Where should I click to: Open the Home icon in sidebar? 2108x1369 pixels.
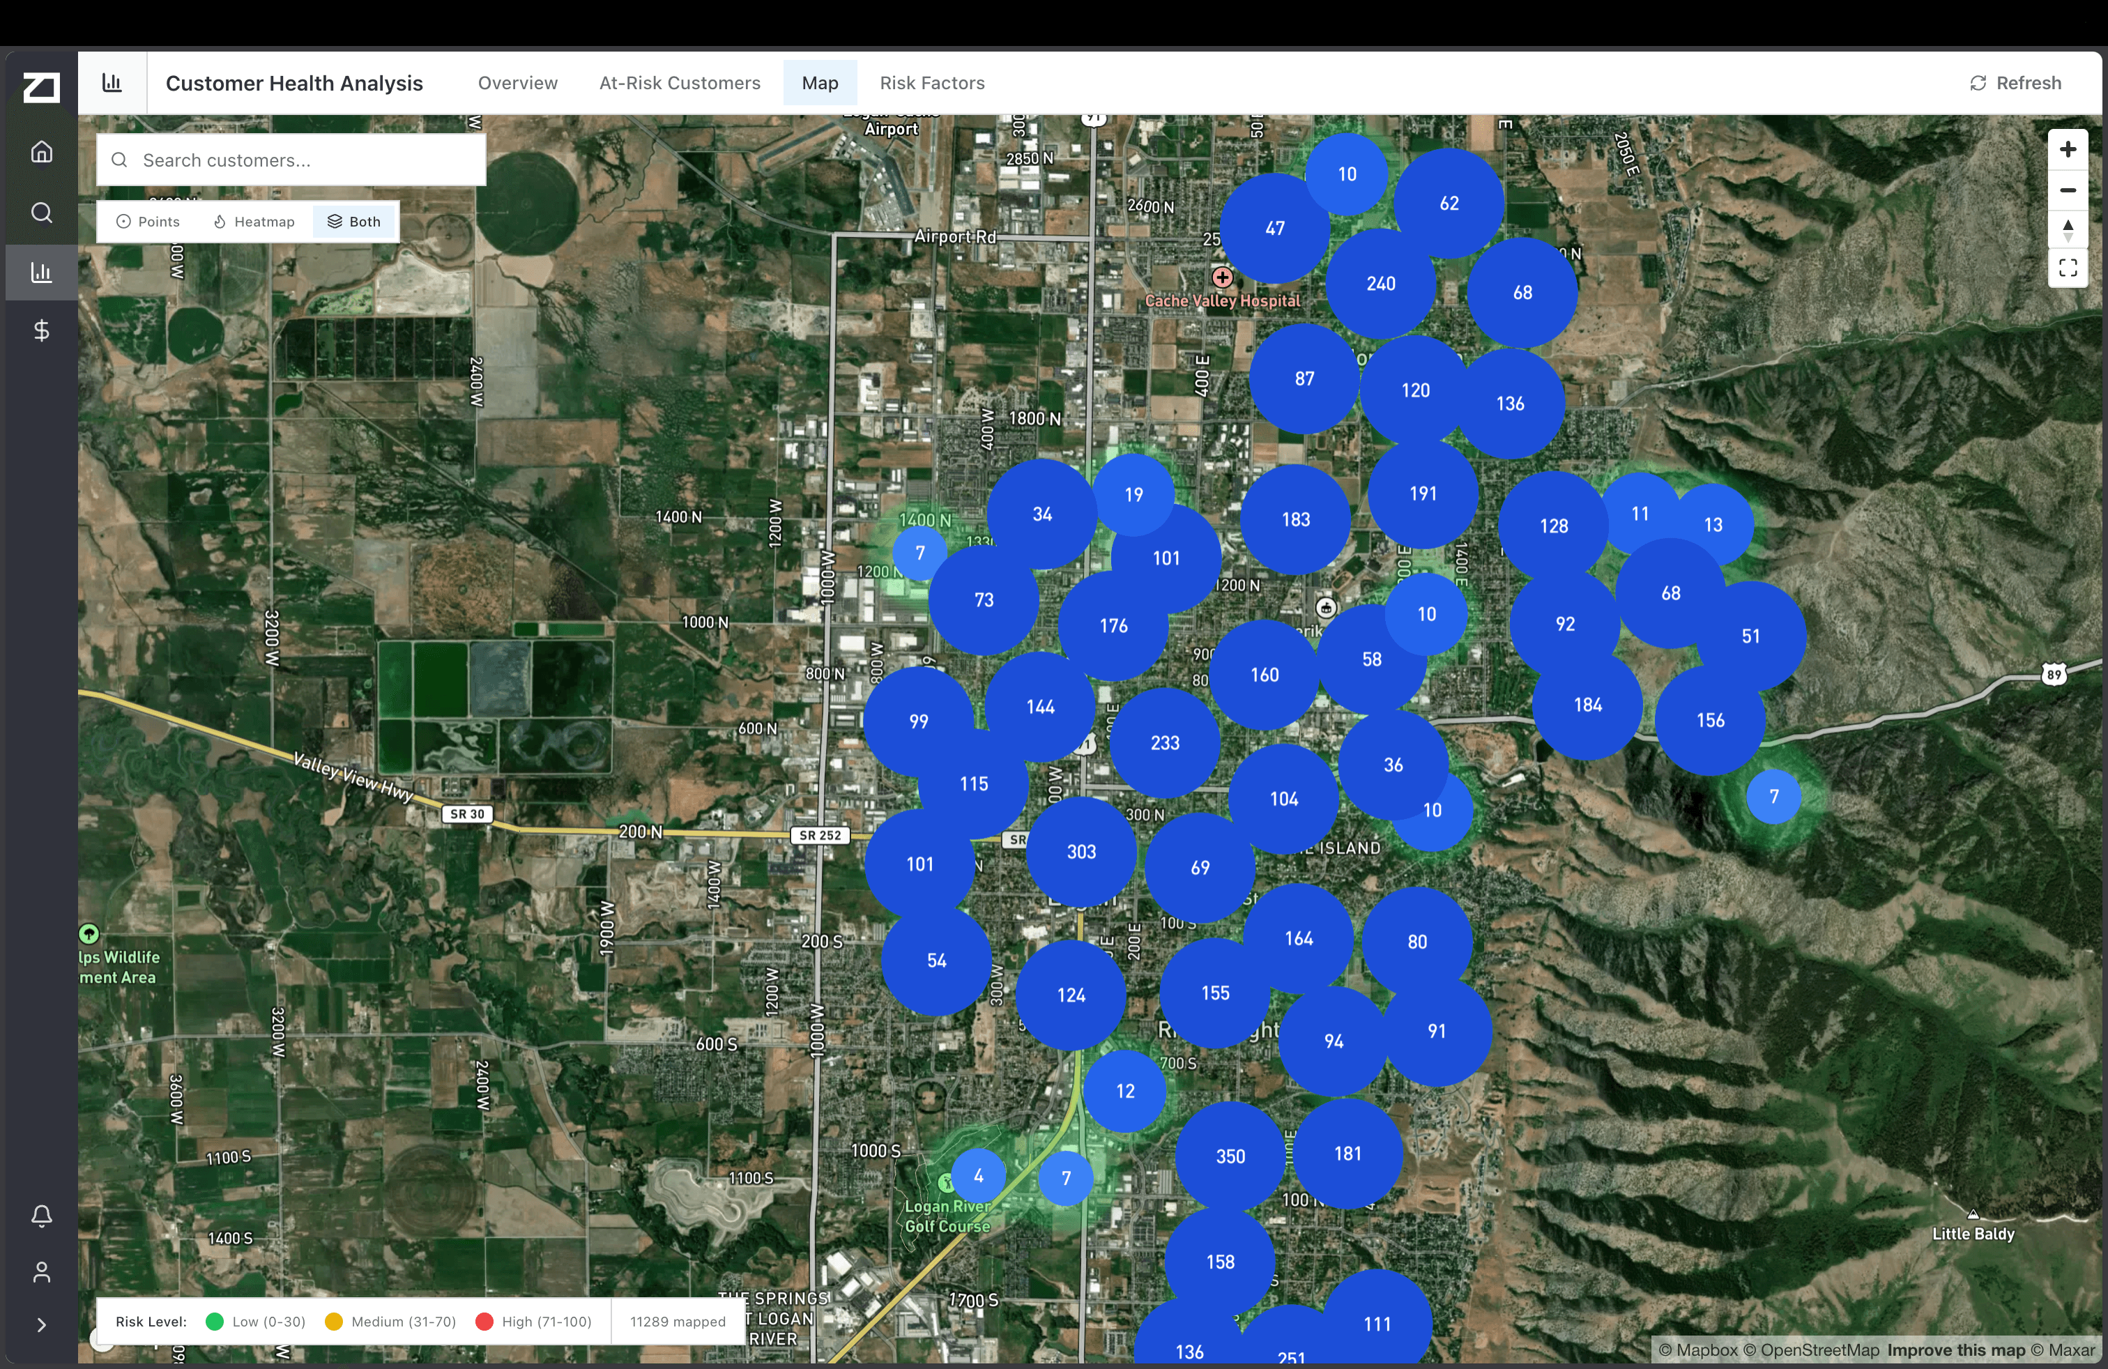pos(42,153)
